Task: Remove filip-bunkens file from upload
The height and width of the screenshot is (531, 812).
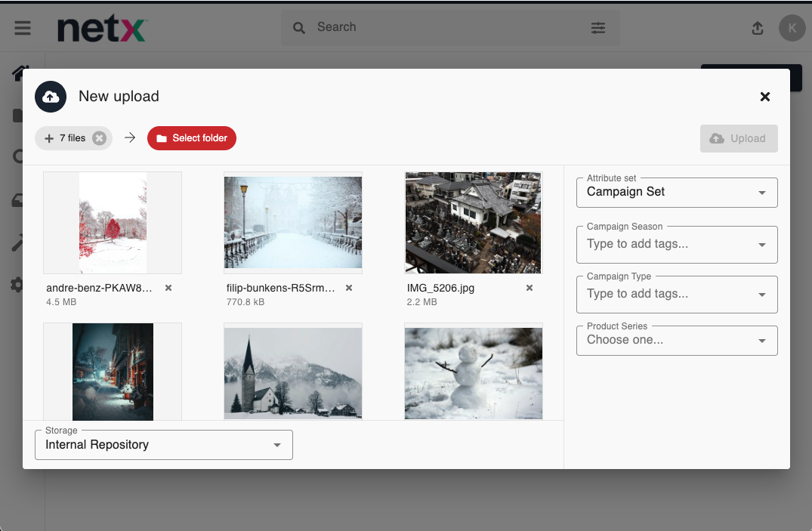Action: (349, 288)
